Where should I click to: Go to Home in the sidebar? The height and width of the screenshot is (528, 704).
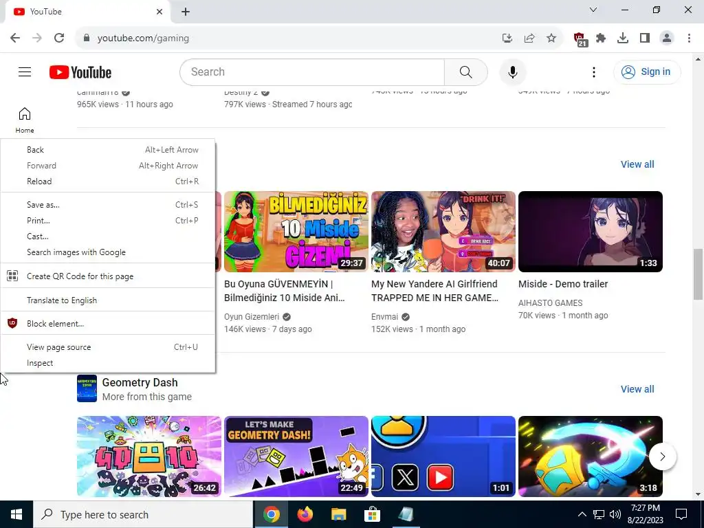click(x=25, y=120)
